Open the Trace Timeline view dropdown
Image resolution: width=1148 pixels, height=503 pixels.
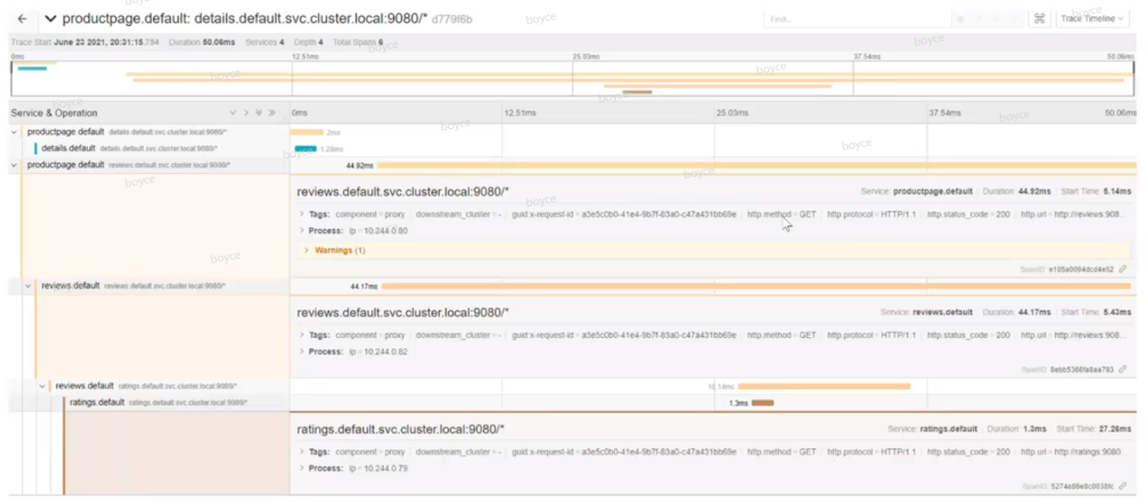coord(1092,19)
